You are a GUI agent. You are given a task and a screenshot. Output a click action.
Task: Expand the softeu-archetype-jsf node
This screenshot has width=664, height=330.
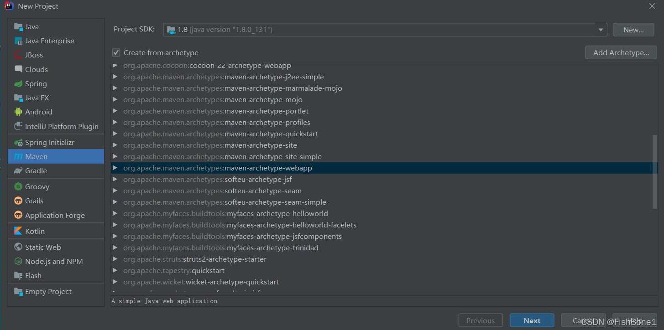click(115, 180)
